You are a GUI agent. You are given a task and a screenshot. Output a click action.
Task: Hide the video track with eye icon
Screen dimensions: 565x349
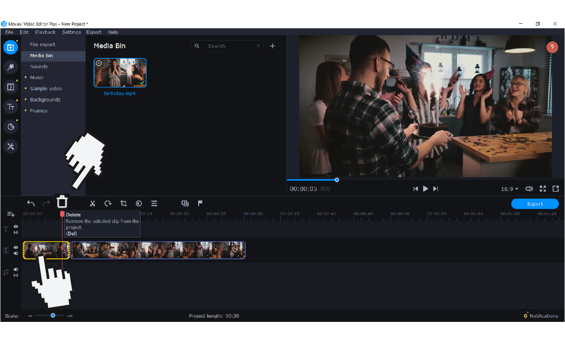click(x=16, y=248)
